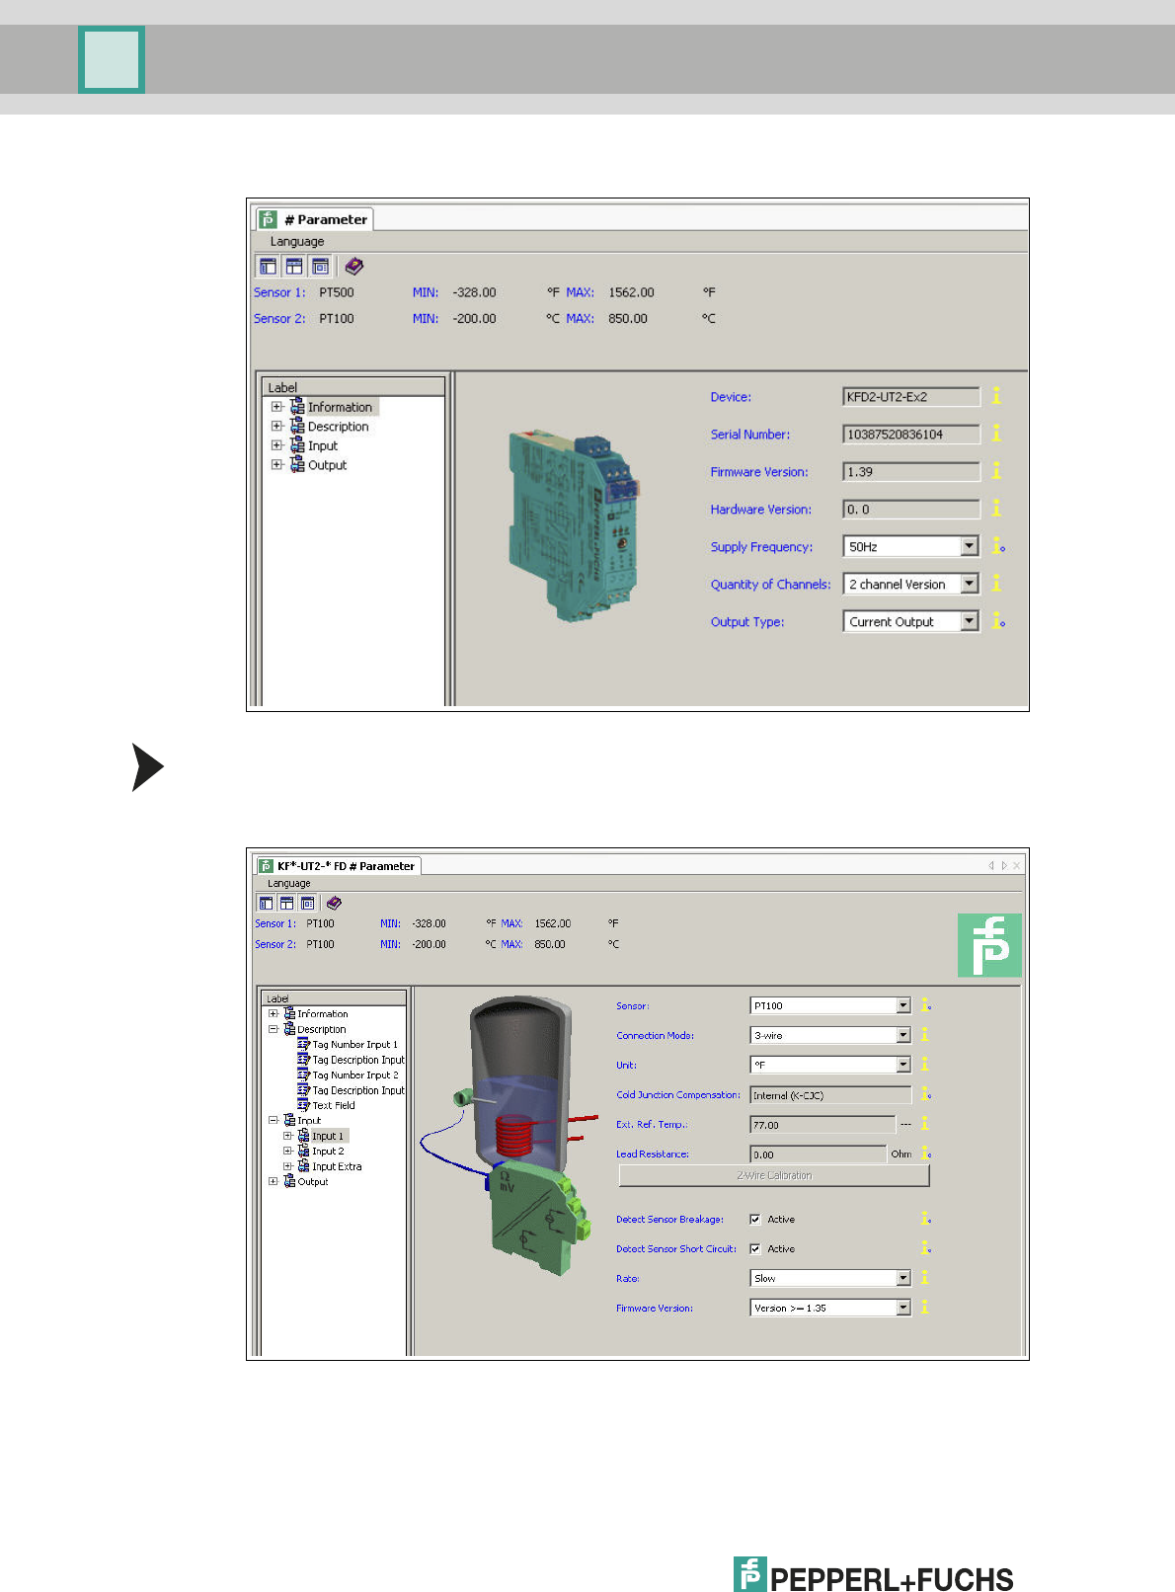Viewport: 1175px width, 1592px height.
Task: Toggle Detect Sensor Breakage Active checkbox
Action: click(x=755, y=1220)
